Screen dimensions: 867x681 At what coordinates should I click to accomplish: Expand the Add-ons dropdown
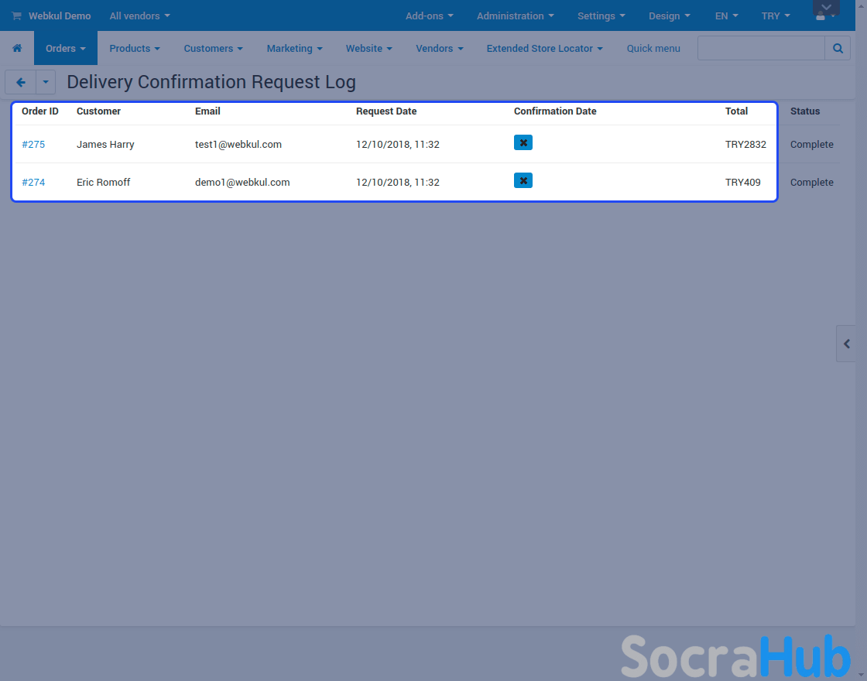pos(429,16)
